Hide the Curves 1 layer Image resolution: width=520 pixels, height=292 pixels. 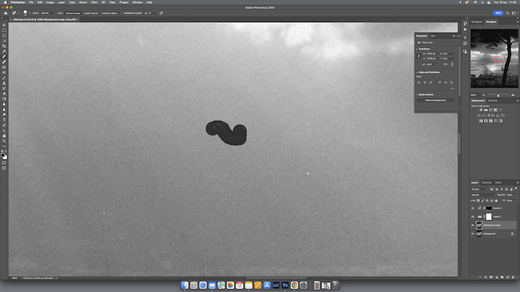473,208
